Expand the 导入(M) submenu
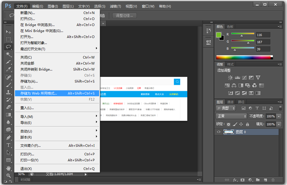 [x=57, y=116]
